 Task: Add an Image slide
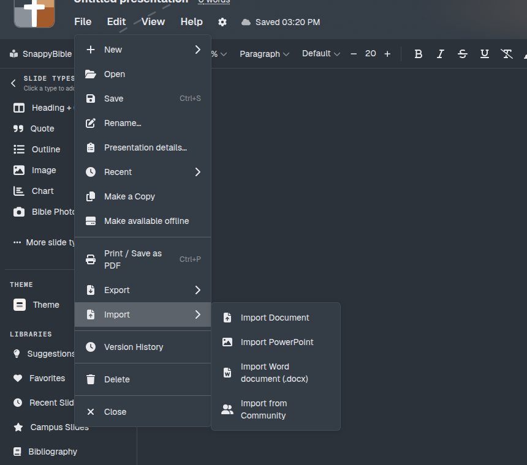tap(34, 170)
